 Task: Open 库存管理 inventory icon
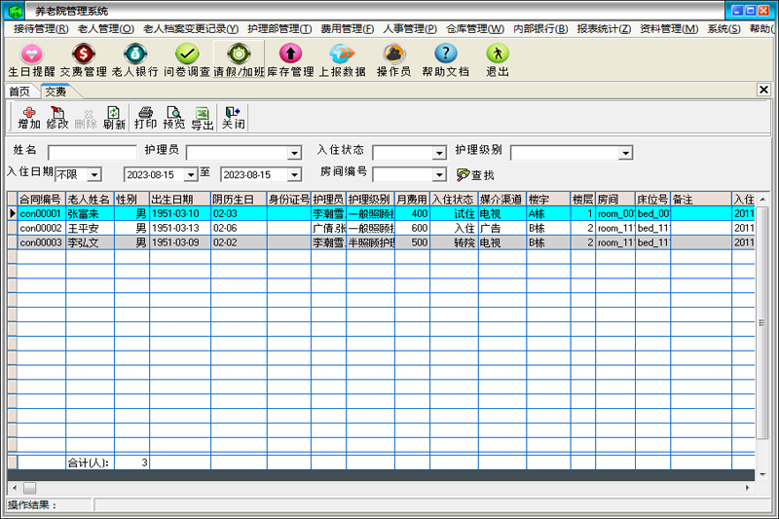[290, 60]
